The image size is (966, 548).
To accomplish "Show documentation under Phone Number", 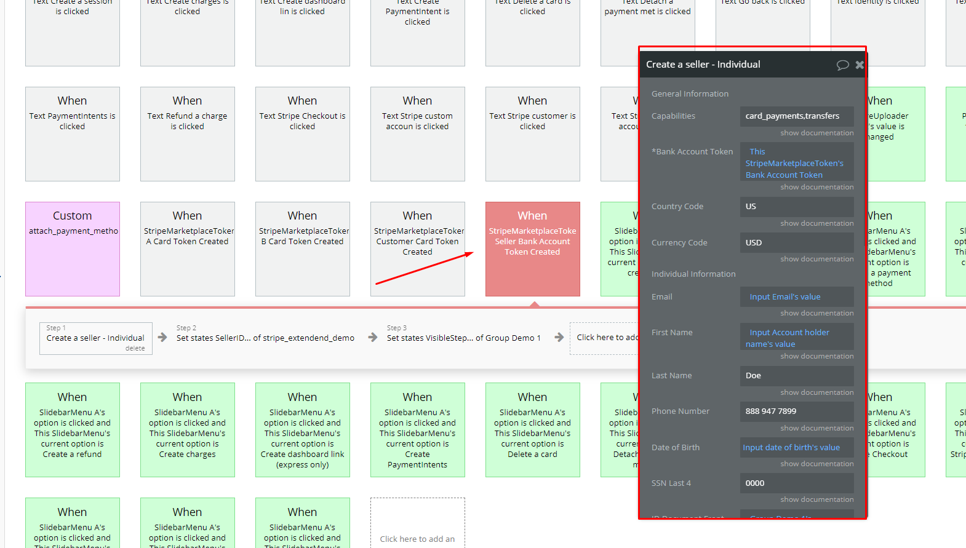I will point(817,428).
